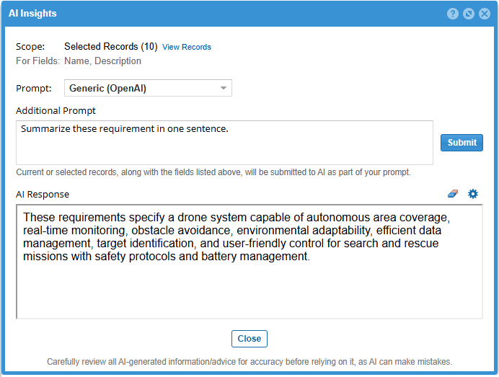Screen dimensions: 499x377
Task: Click inside the AI Response text area
Action: (249, 288)
